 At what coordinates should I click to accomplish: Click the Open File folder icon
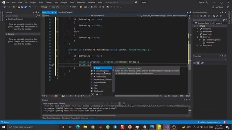pos(19,7)
